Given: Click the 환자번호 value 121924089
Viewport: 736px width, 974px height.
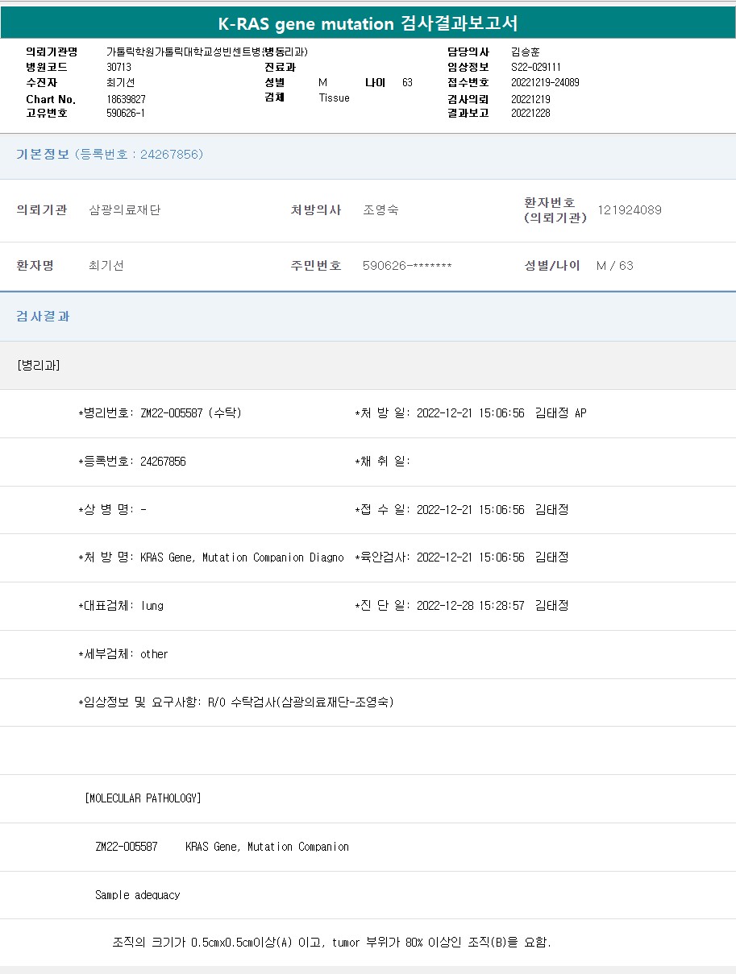Looking at the screenshot, I should (x=630, y=210).
